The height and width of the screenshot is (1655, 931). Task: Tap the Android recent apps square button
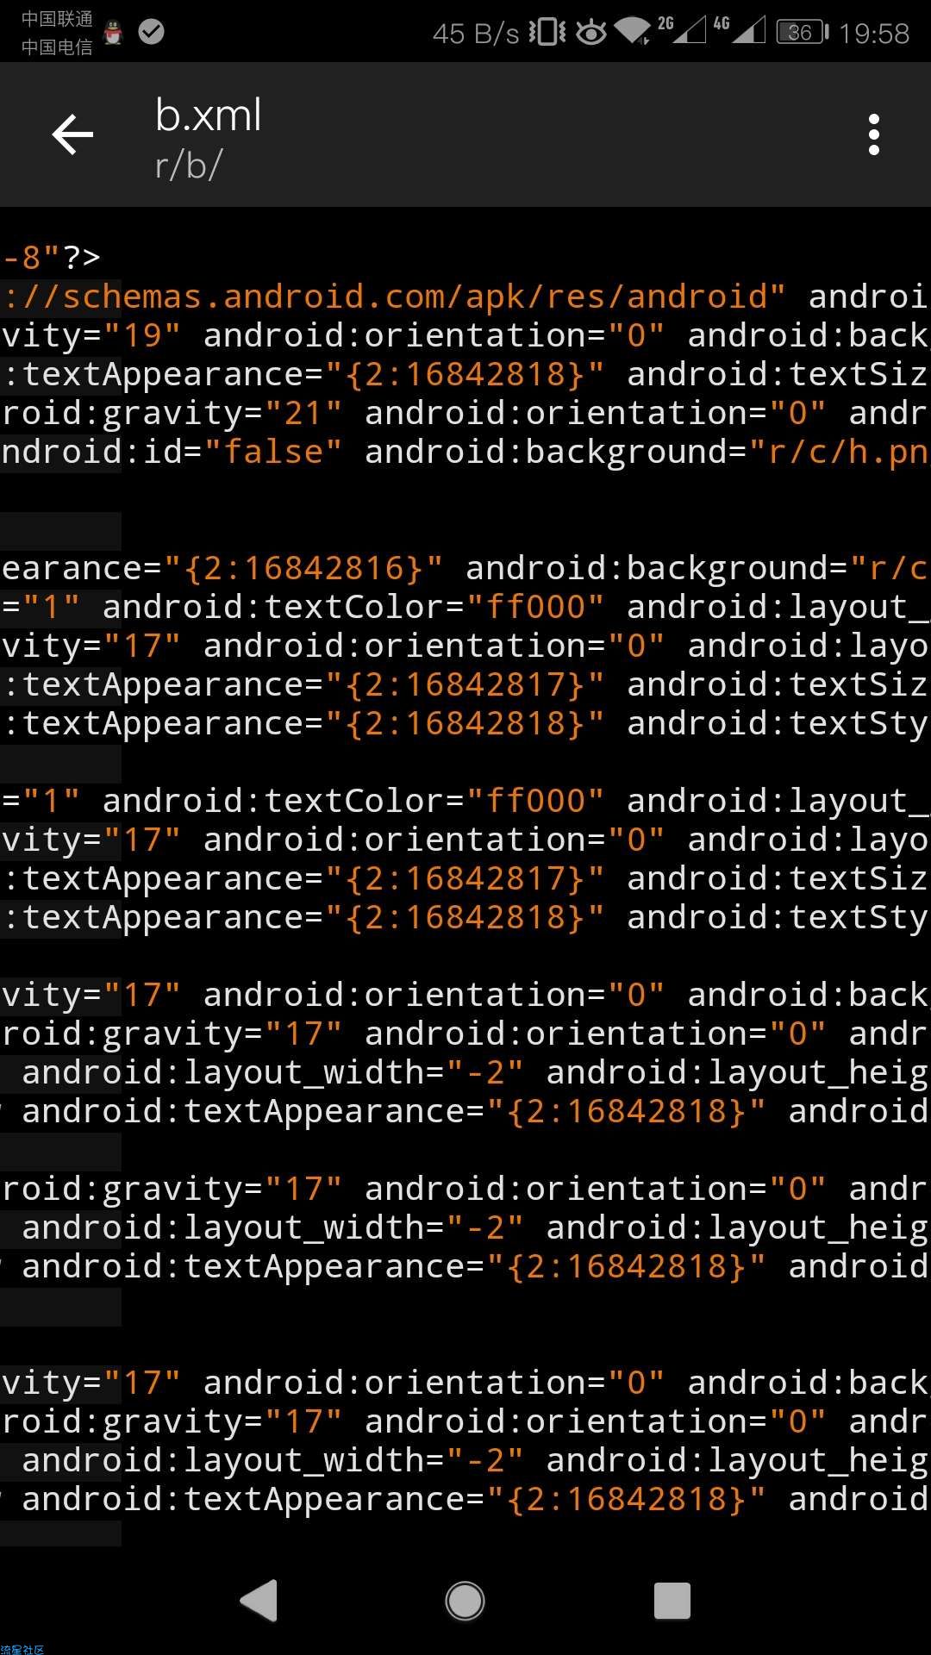click(672, 1601)
